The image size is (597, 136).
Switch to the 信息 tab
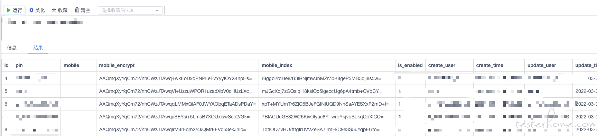point(12,48)
